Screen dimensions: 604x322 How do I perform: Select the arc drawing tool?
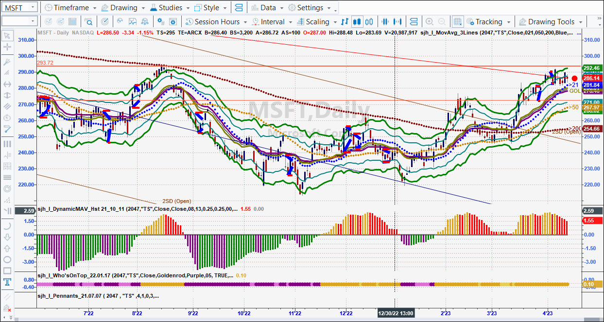(x=7, y=226)
